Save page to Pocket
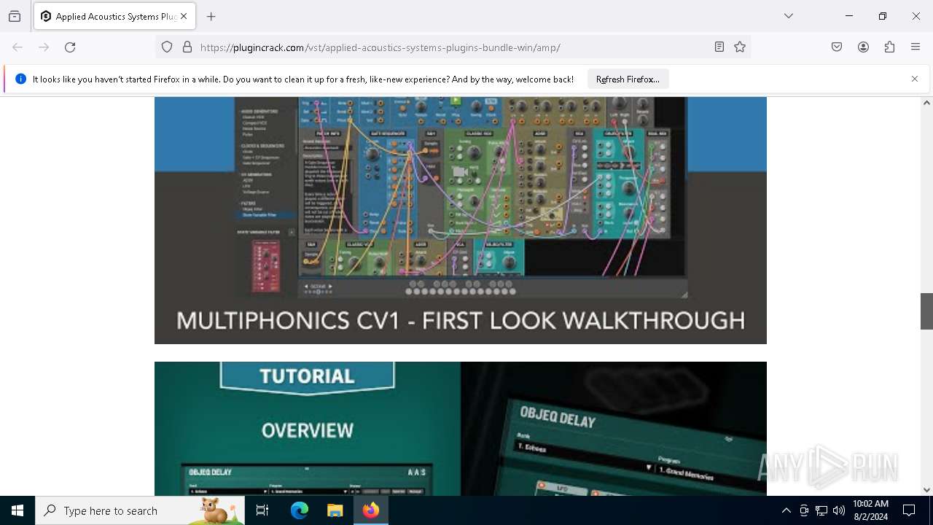This screenshot has height=525, width=933. [x=837, y=47]
